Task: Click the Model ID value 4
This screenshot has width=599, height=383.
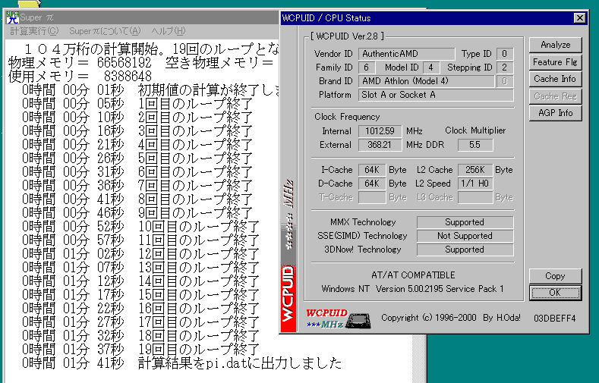Action: tap(431, 67)
